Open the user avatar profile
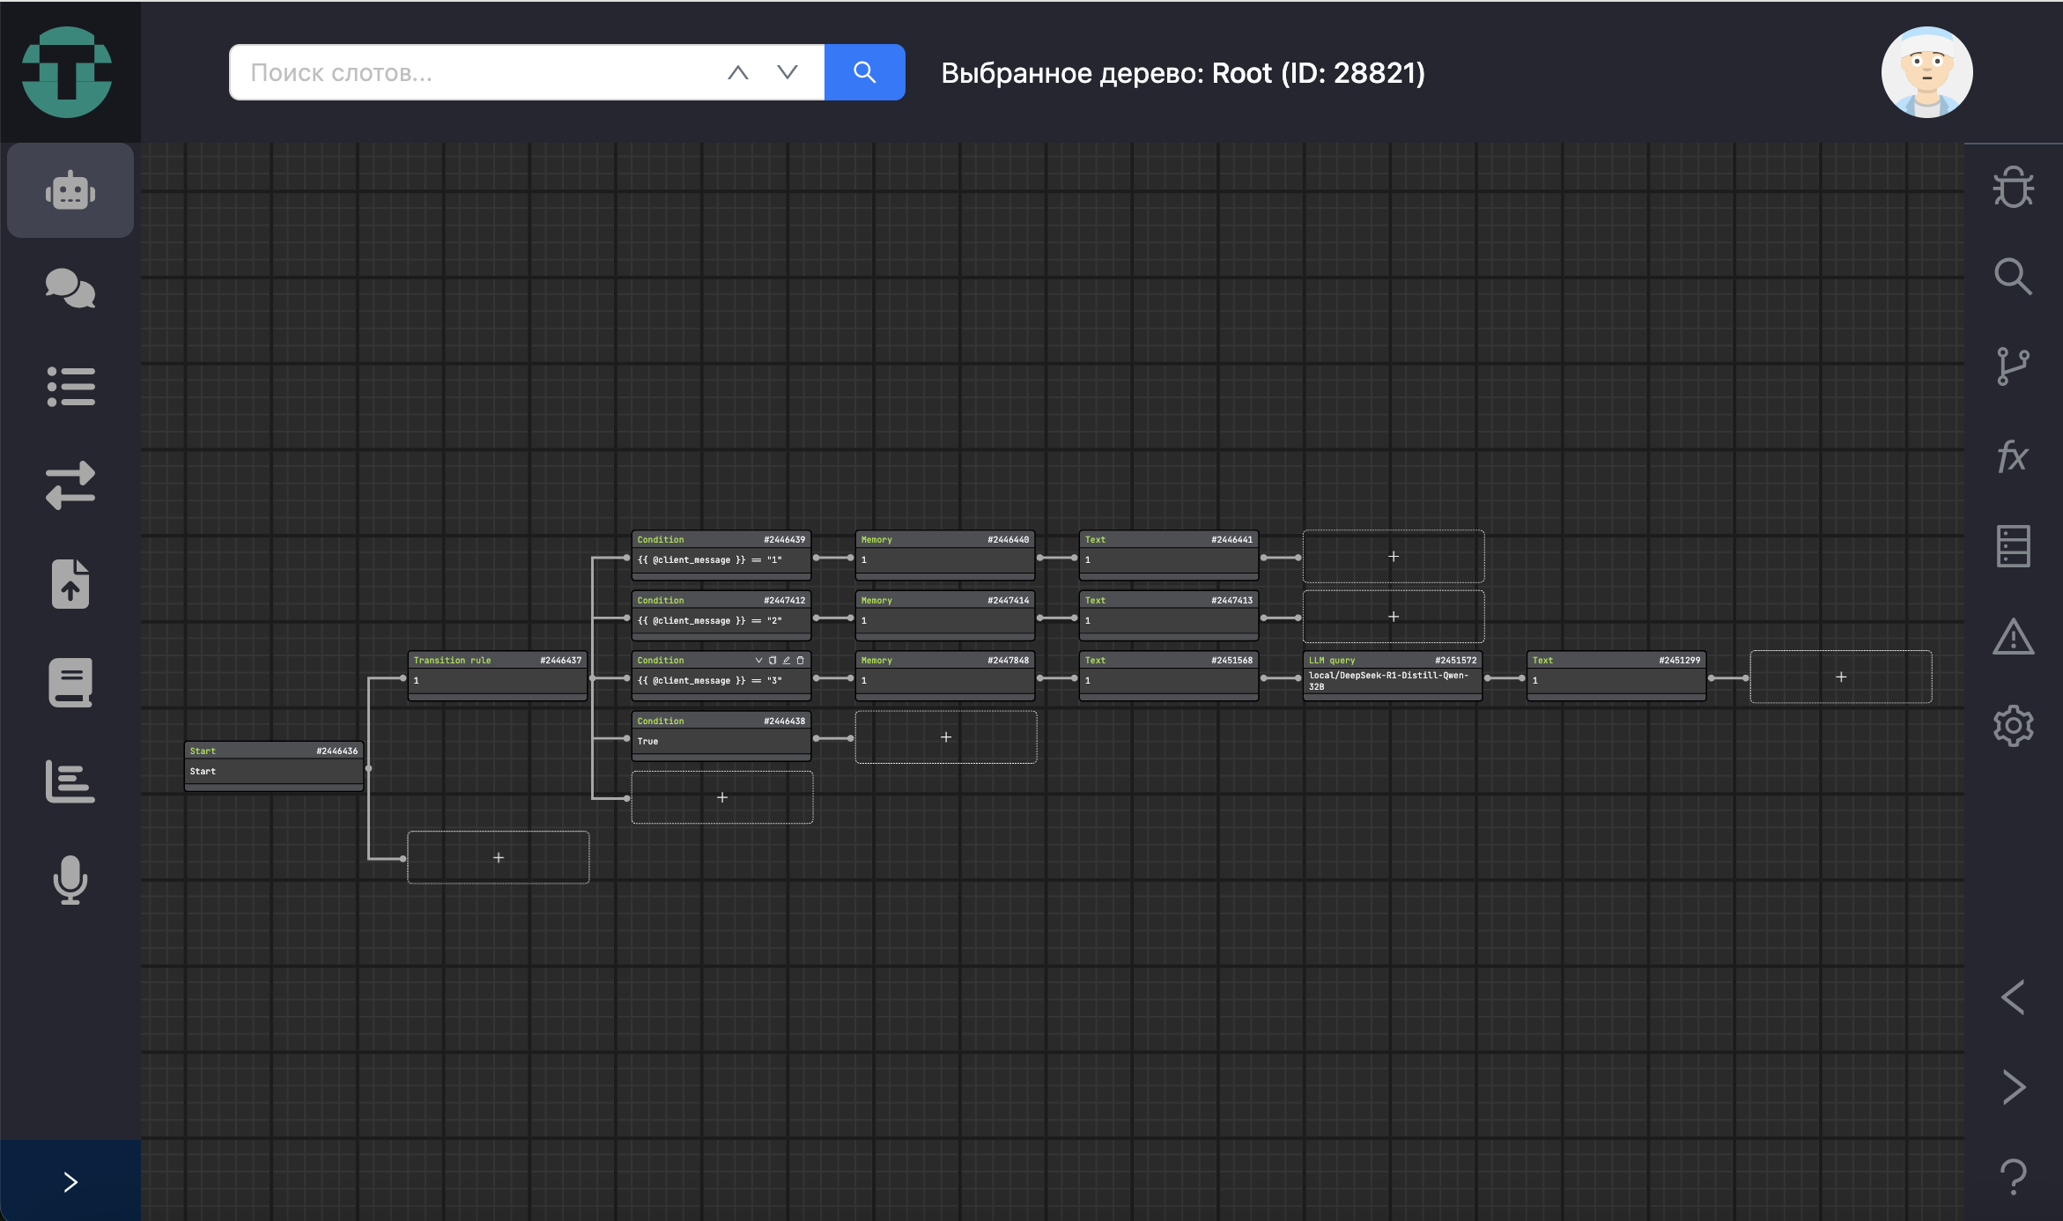The width and height of the screenshot is (2063, 1221). point(1926,72)
